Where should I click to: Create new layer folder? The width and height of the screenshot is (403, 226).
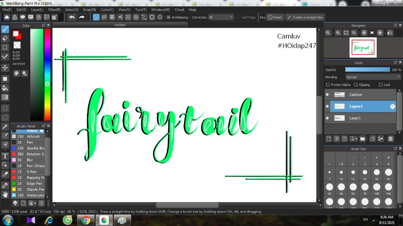[x=362, y=139]
